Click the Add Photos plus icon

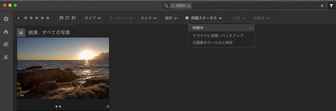click(6, 19)
